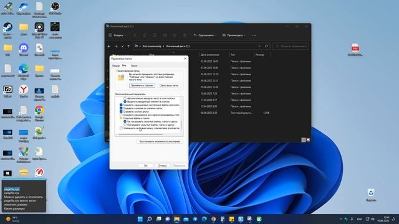Viewport: 399px width, 224px height.
Task: Open the weather widget on the taskbar
Action: coord(12,219)
